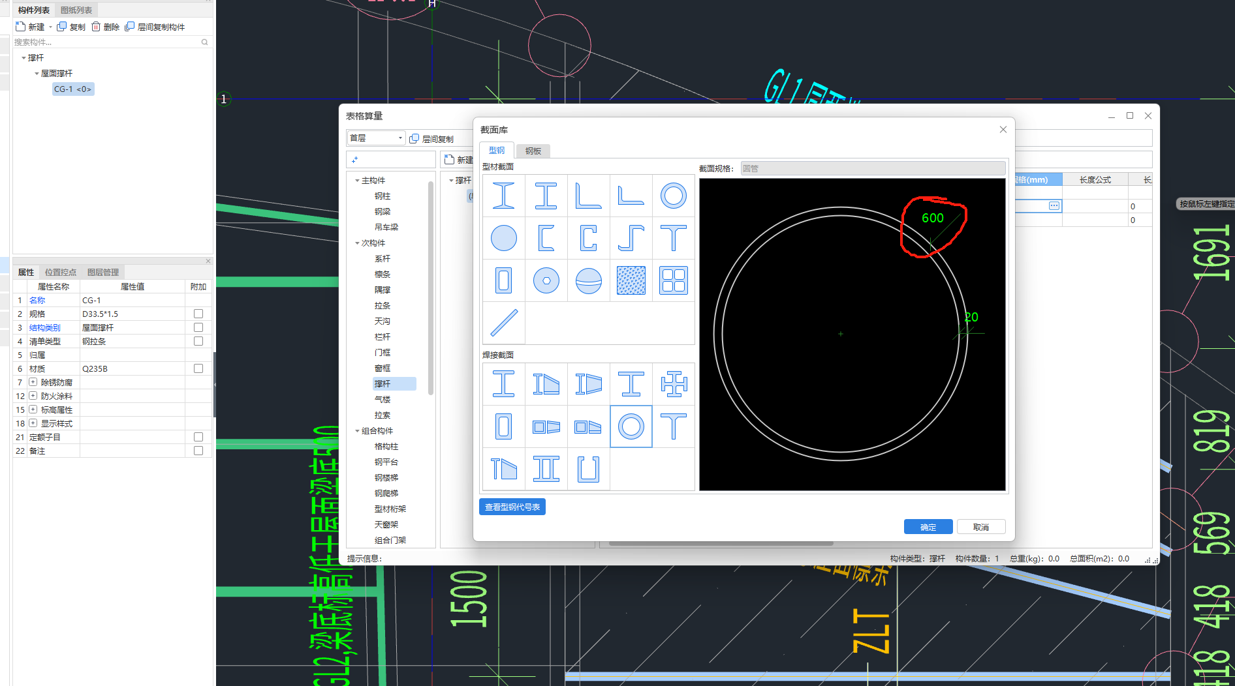1235x686 pixels.
Task: Collapse the 次构件 tree group
Action: tap(357, 243)
